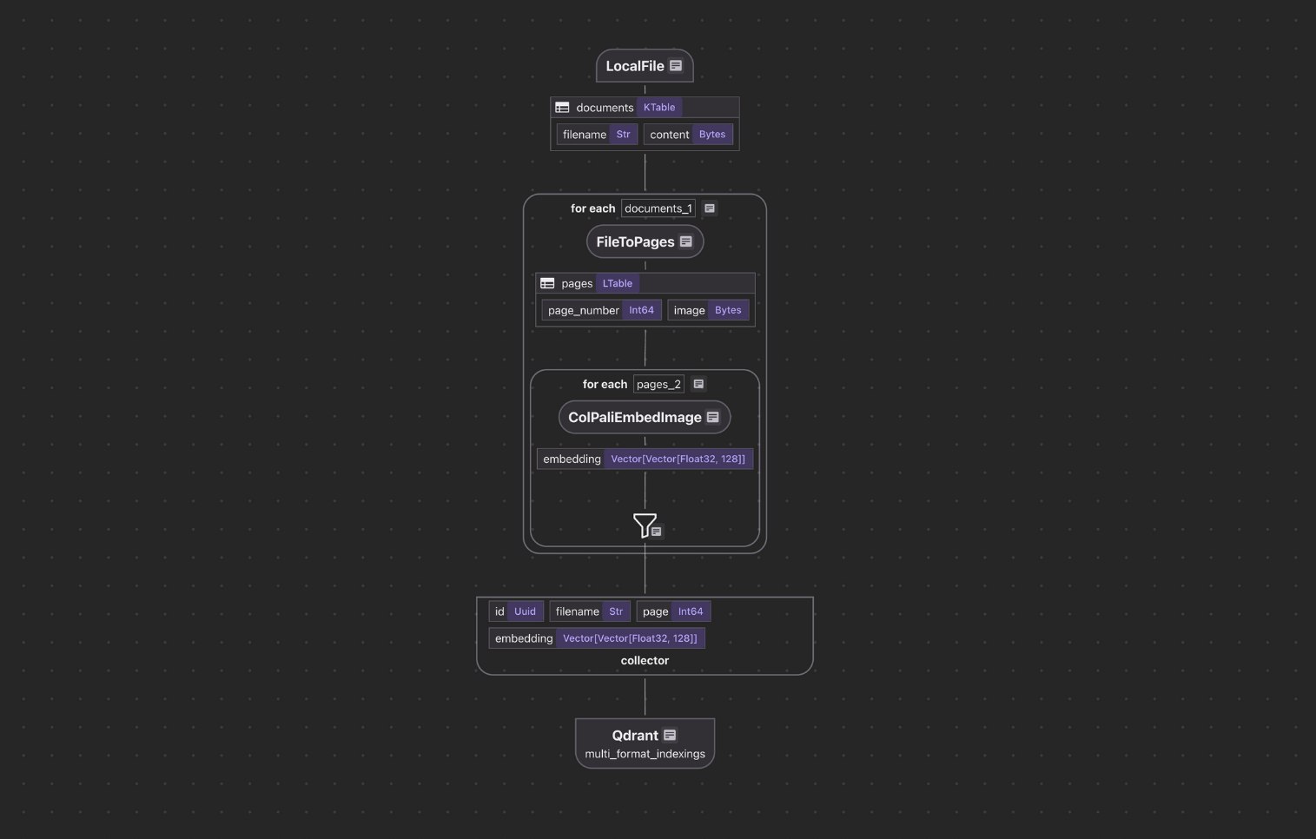
Task: Click the KTable type badge
Action: [659, 108]
